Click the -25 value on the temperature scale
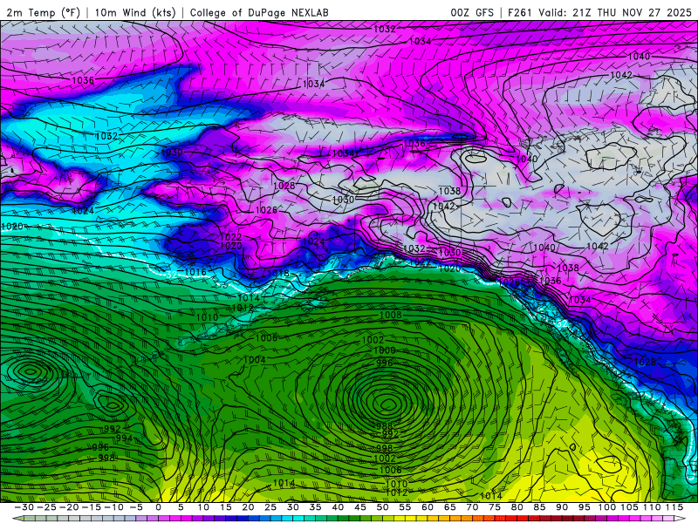This screenshot has height=523, width=698. (x=46, y=507)
